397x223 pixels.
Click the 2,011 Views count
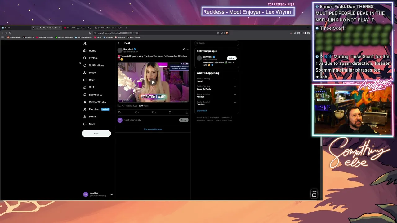pyautogui.click(x=143, y=106)
